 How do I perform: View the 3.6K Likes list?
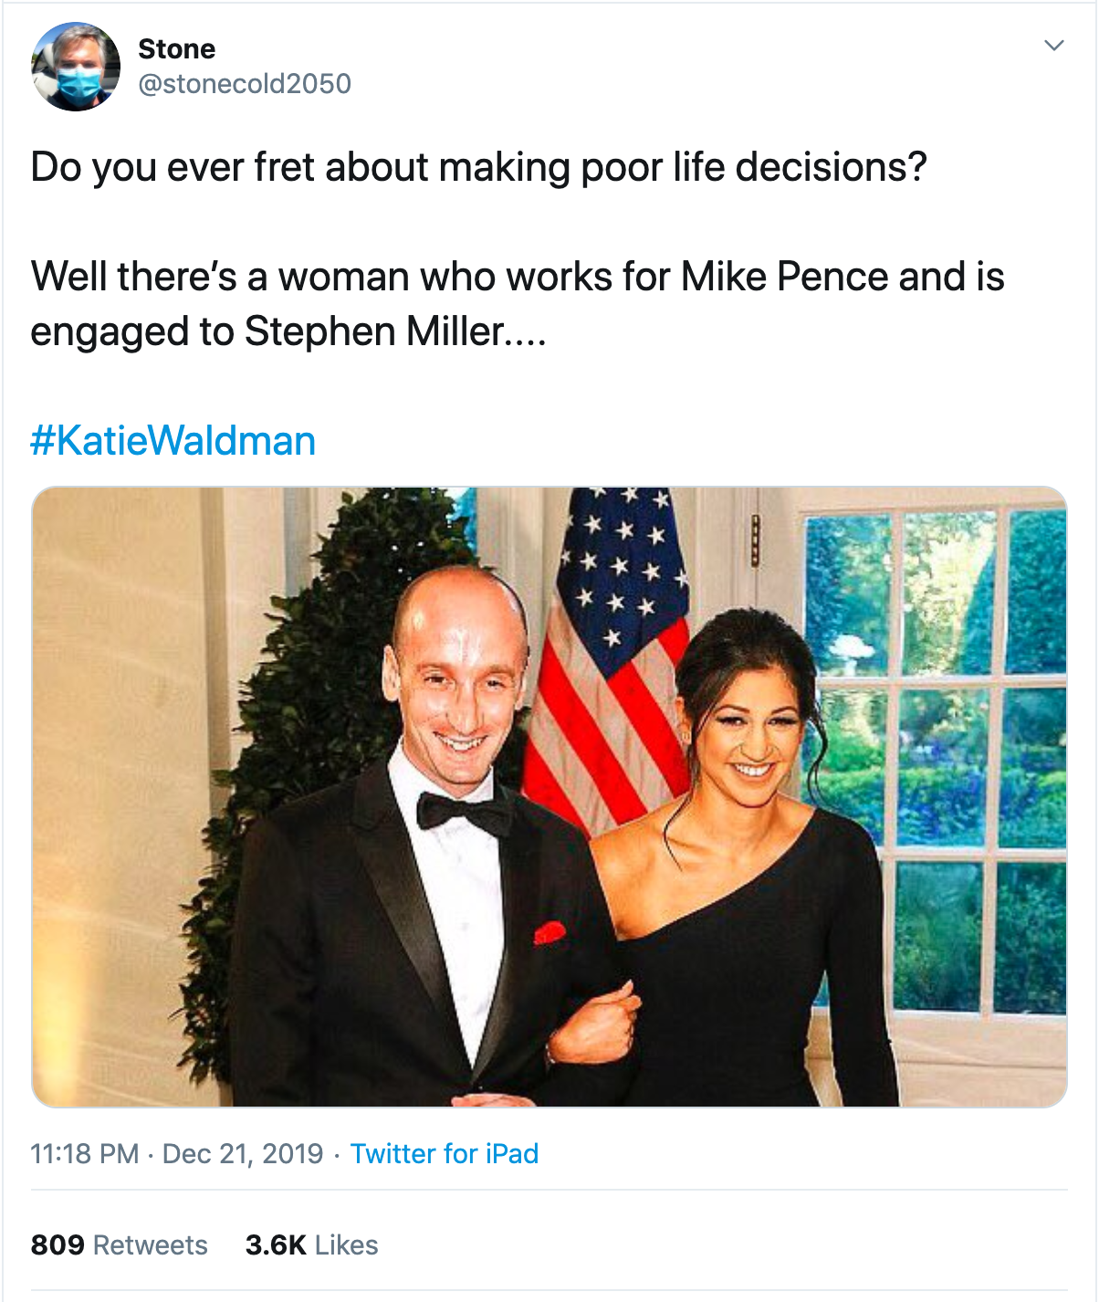[x=311, y=1245]
